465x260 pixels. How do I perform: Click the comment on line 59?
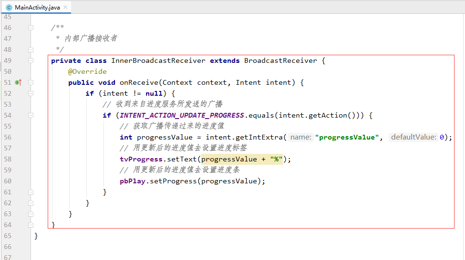tap(180, 170)
